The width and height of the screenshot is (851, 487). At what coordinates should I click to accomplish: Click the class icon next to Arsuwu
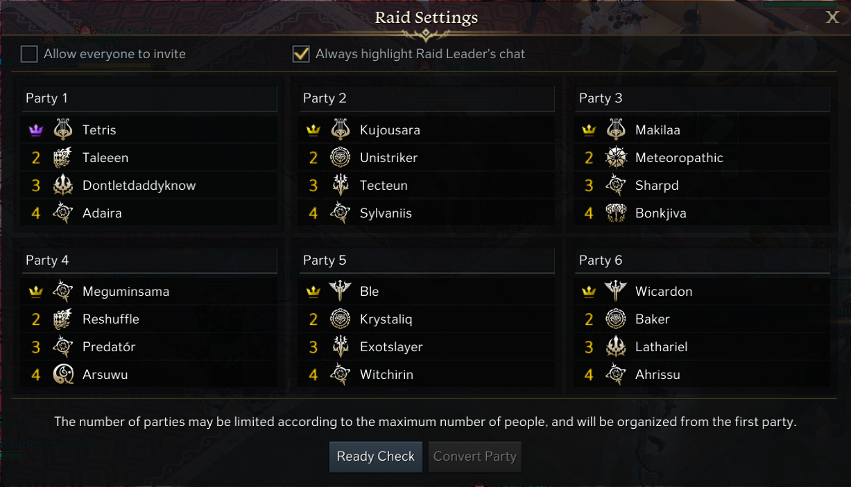pos(63,375)
